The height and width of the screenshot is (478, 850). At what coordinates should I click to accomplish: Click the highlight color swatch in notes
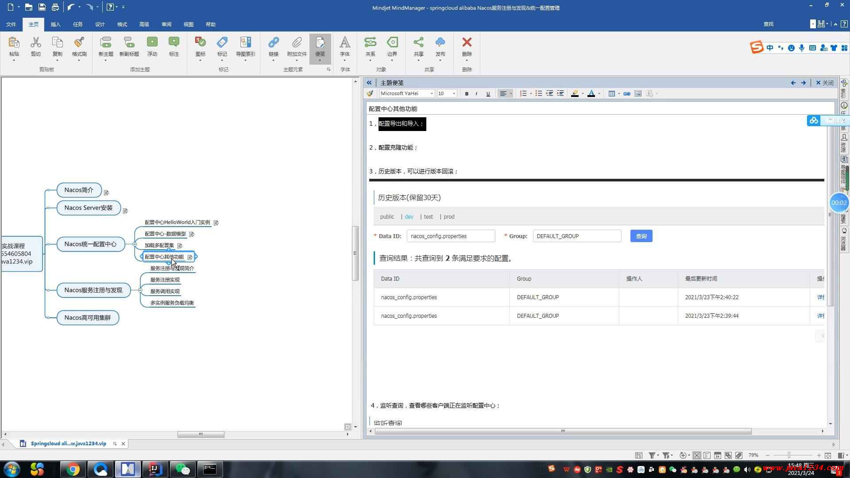575,93
